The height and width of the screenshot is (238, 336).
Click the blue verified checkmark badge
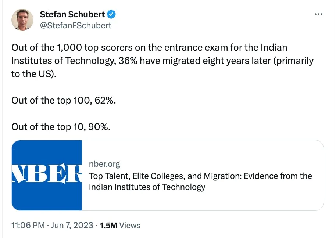tap(111, 14)
